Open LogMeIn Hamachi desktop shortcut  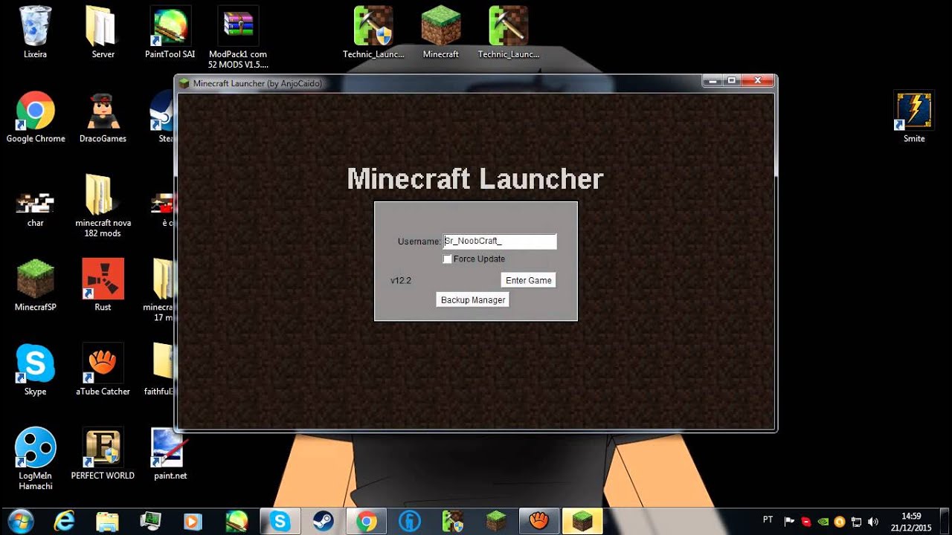(35, 458)
